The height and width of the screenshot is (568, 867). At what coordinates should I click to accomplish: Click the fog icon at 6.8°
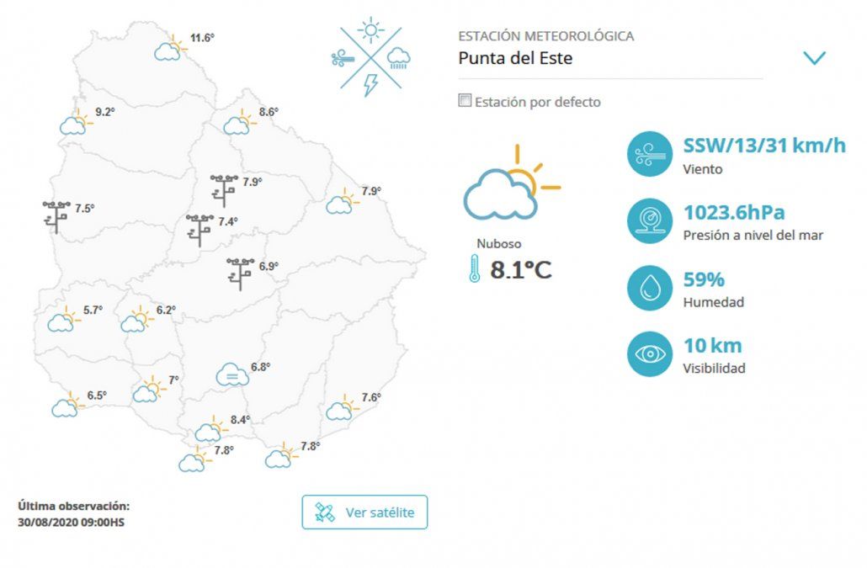(231, 374)
